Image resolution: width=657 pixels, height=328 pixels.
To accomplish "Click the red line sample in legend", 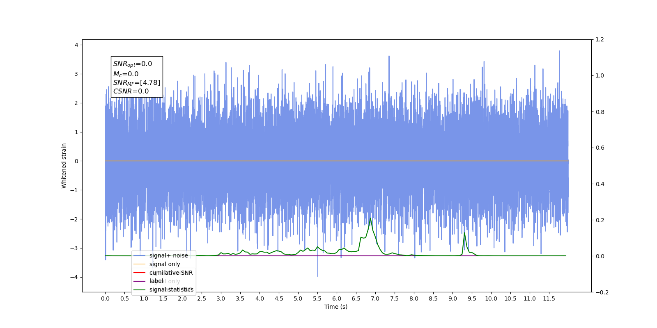I will pyautogui.click(x=140, y=273).
